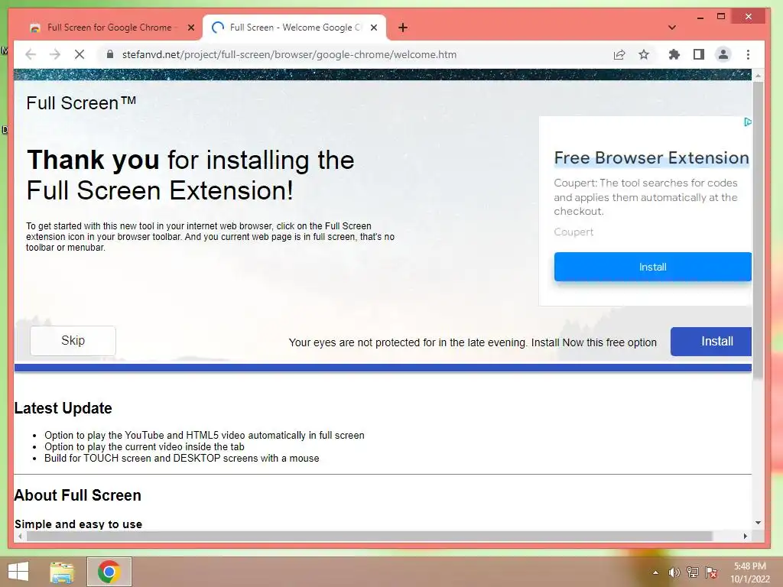The width and height of the screenshot is (783, 587).
Task: Go back to the previous page
Action: [31, 54]
